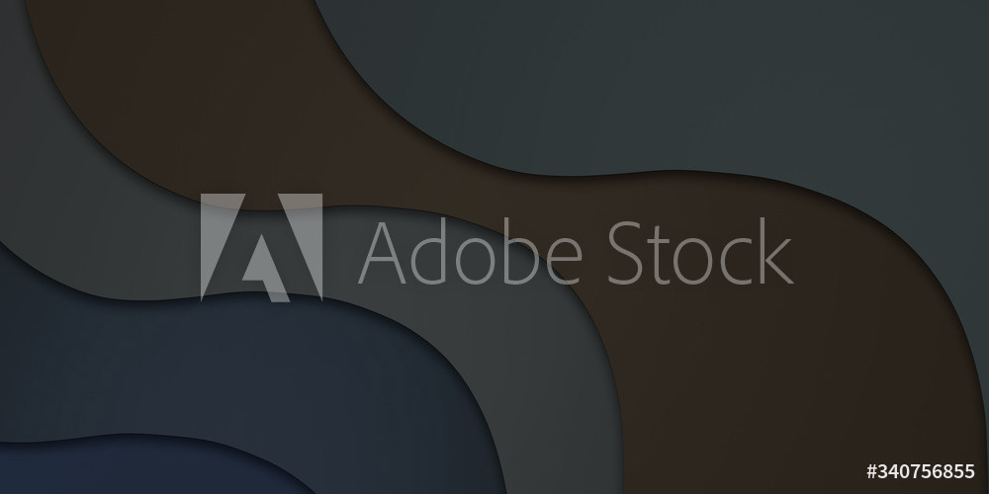Click the Adobe logo icon in the watermark
The width and height of the screenshot is (989, 494).
coord(262,247)
